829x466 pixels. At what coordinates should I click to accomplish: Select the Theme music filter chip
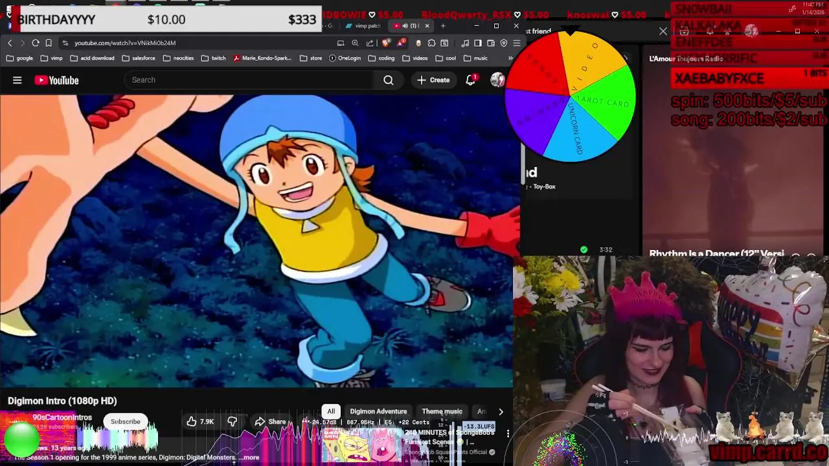[x=442, y=412]
